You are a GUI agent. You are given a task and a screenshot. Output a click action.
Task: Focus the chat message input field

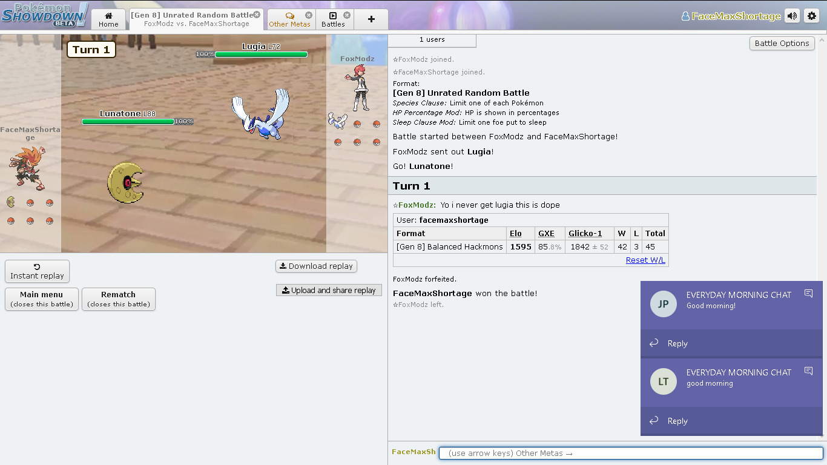tap(631, 453)
